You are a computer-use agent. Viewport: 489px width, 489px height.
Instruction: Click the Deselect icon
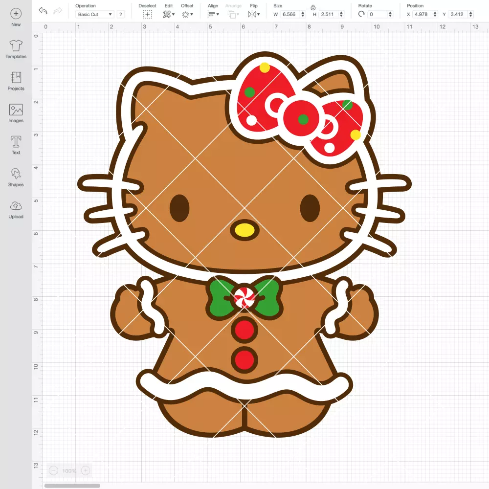147,14
